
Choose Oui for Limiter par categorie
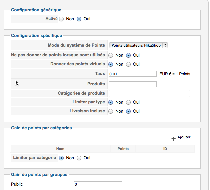(x=79, y=158)
